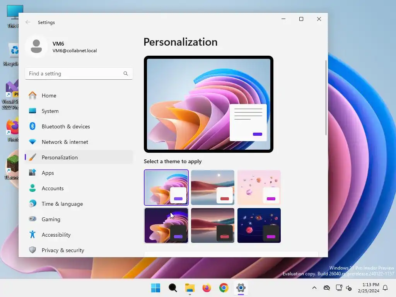Click the Accounts person icon
Screen dimensions: 396x297
coord(32,188)
